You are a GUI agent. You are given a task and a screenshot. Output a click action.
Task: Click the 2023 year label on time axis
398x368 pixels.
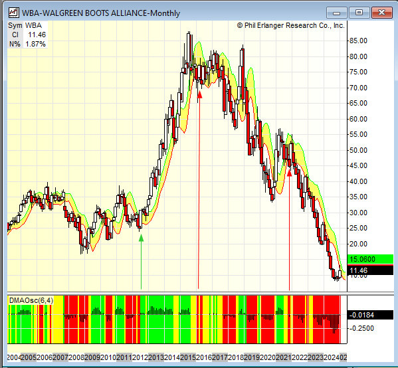[x=316, y=357]
